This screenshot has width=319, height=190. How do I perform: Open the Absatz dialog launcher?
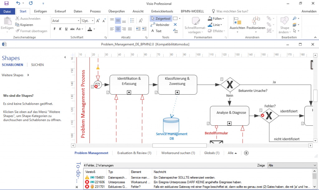tap(146, 38)
